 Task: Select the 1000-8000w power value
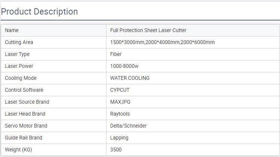[x=124, y=66]
